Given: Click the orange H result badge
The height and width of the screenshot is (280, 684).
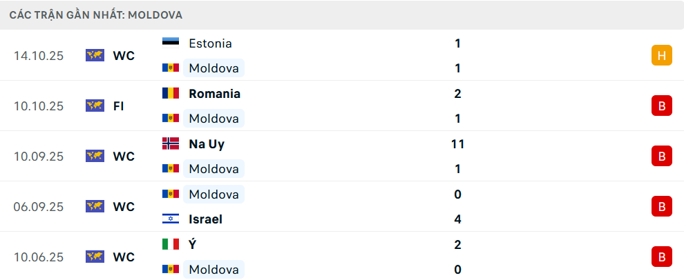Looking at the screenshot, I should click(661, 55).
